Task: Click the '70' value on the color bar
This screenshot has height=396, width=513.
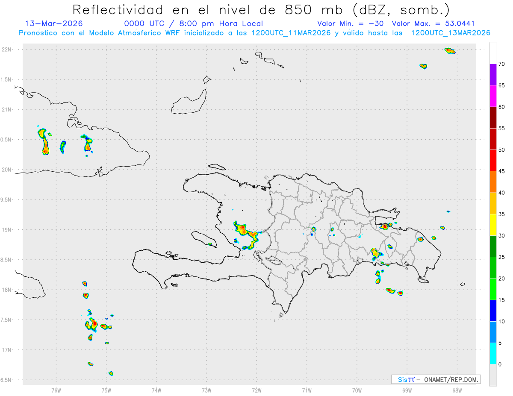Action: pos(501,64)
